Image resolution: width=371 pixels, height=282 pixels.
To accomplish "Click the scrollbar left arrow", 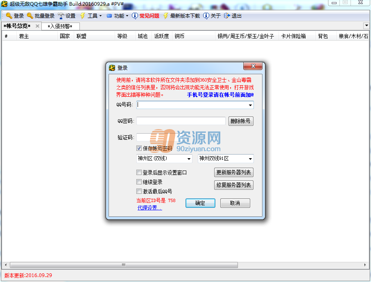I will coord(6,265).
